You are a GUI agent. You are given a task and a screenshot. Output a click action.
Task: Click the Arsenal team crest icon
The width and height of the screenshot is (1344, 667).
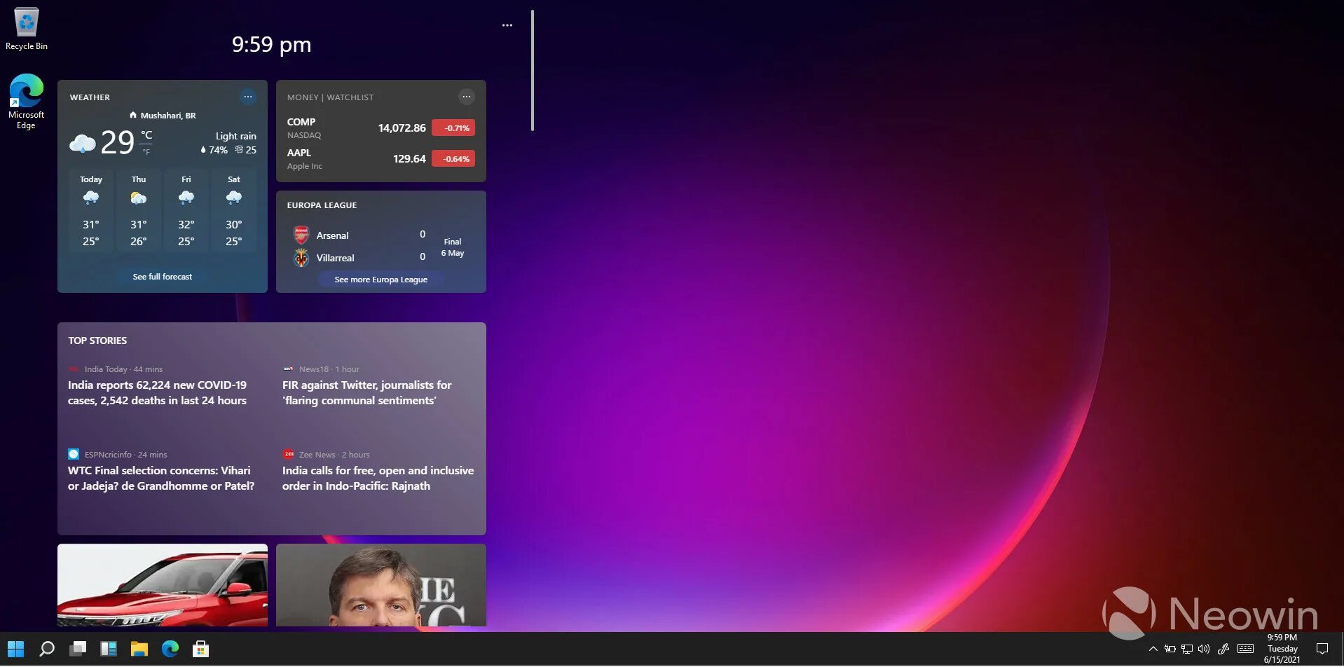[x=301, y=235]
